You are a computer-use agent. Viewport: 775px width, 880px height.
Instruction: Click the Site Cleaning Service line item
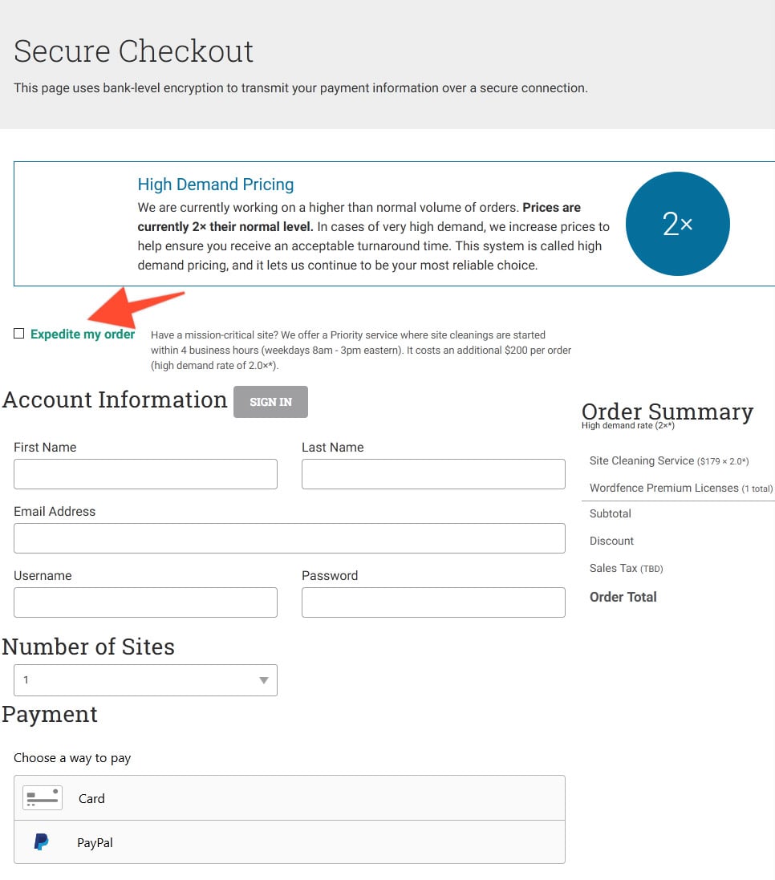[x=669, y=460]
